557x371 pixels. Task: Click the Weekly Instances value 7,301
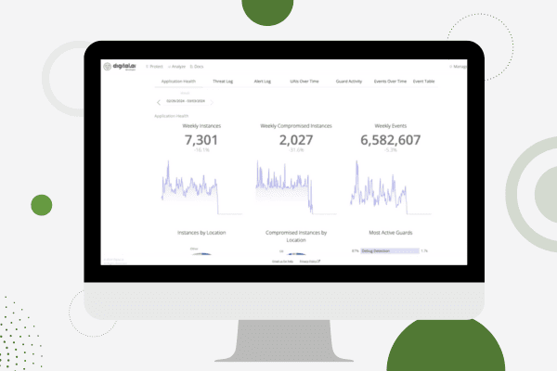[x=201, y=140]
